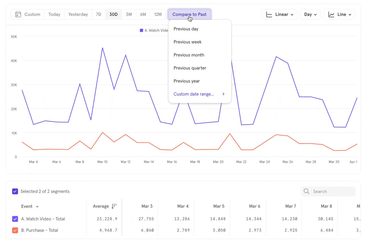Uncheck the B. Purchase - Total checkbox
365x244 pixels.
coord(15,230)
